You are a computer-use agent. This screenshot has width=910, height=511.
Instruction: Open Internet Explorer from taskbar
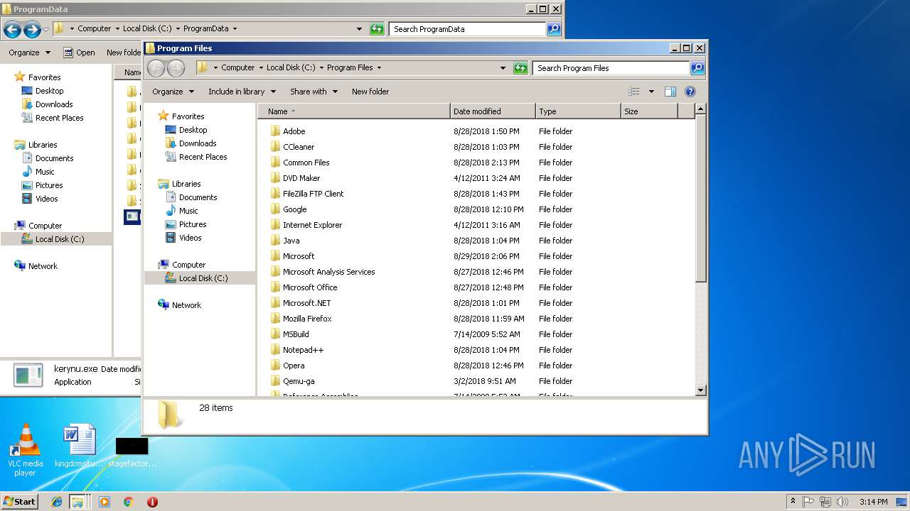pos(57,502)
